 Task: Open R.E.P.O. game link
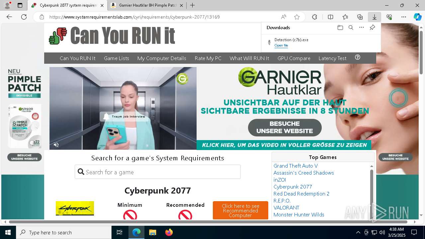pyautogui.click(x=282, y=200)
